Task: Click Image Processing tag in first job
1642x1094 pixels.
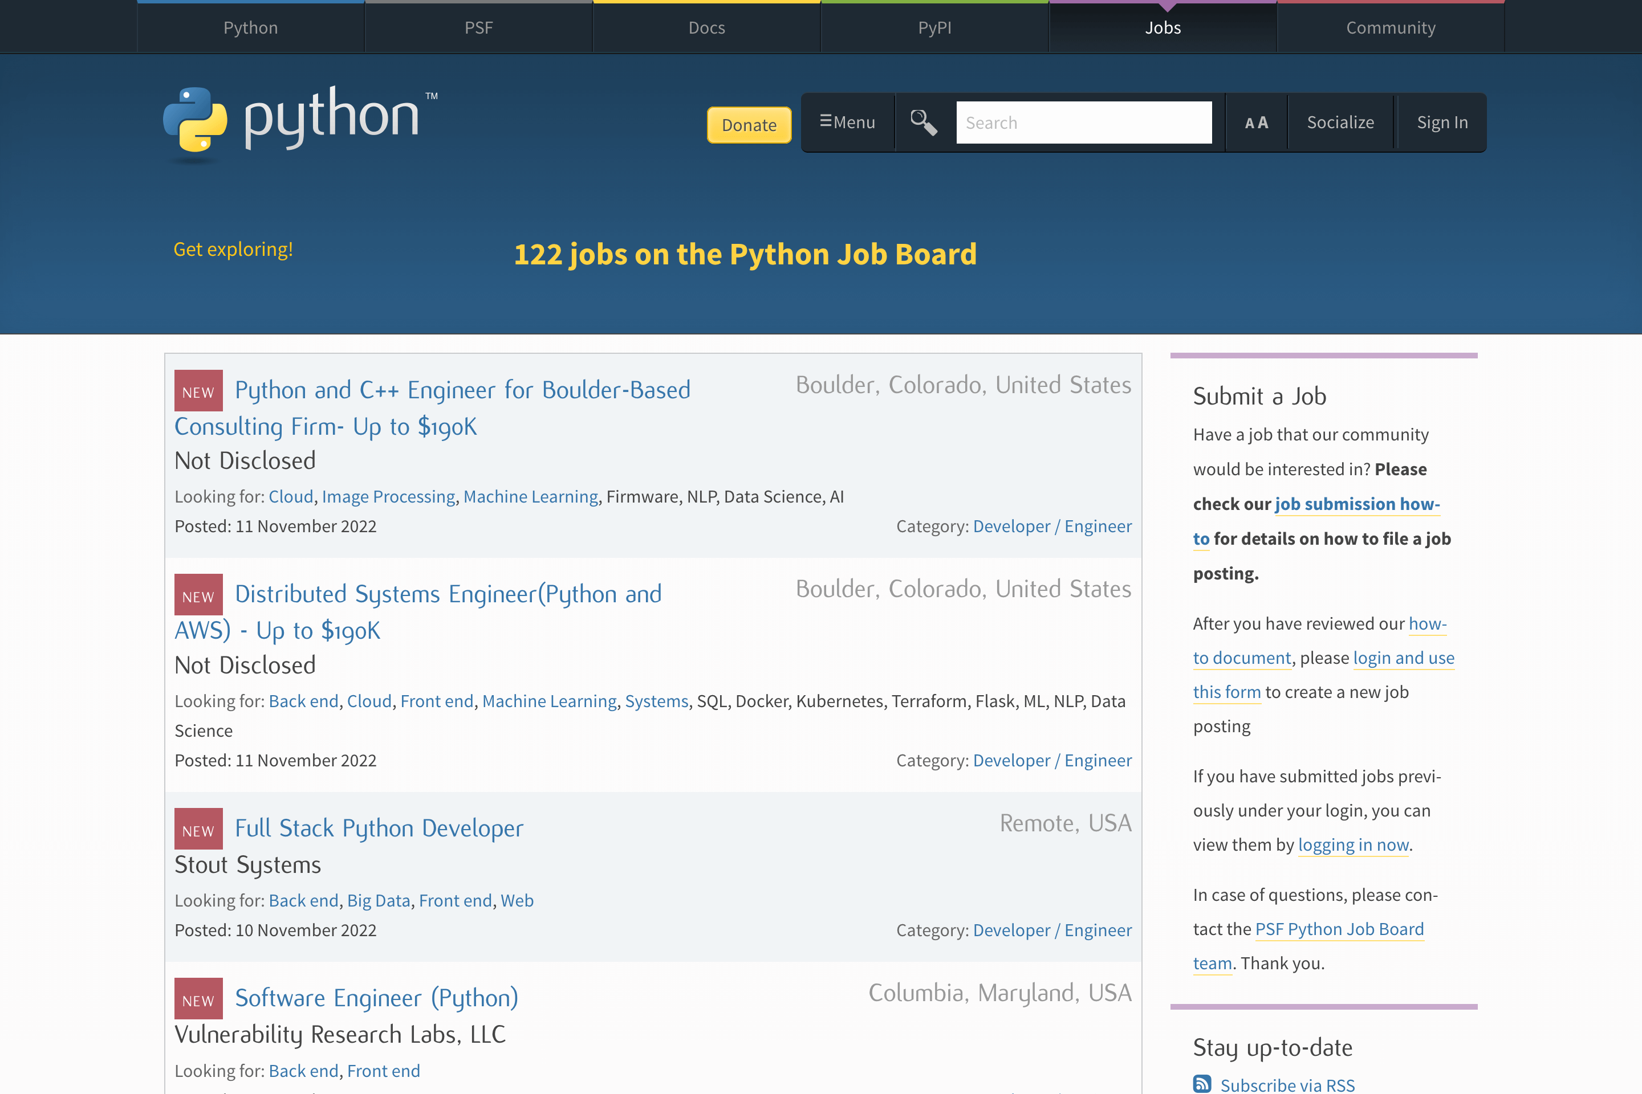Action: tap(388, 496)
